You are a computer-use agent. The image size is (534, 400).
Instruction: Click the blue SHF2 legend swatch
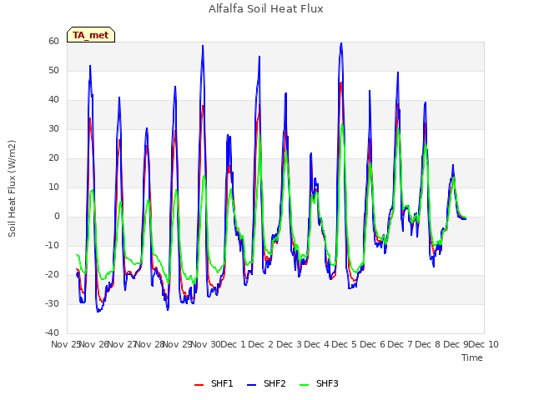pos(251,385)
